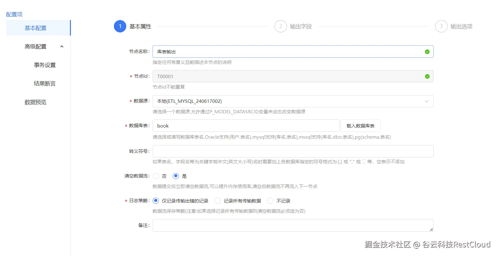The height and width of the screenshot is (256, 498).
Task: Jump to step 3 circle 输出选项
Action: pyautogui.click(x=441, y=26)
